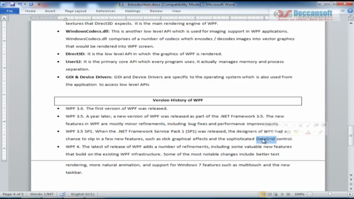The image size is (354, 199).
Task: Click the Word application icon in title bar
Action: tap(3, 4)
